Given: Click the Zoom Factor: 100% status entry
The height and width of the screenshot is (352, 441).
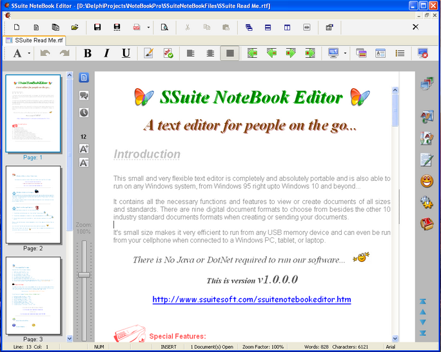Looking at the screenshot, I should tap(263, 347).
